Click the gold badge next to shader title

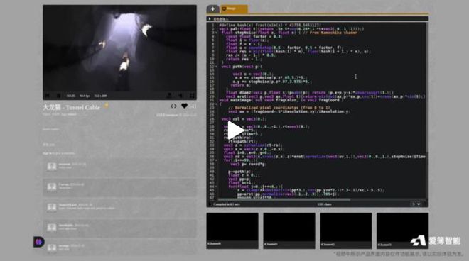click(106, 106)
